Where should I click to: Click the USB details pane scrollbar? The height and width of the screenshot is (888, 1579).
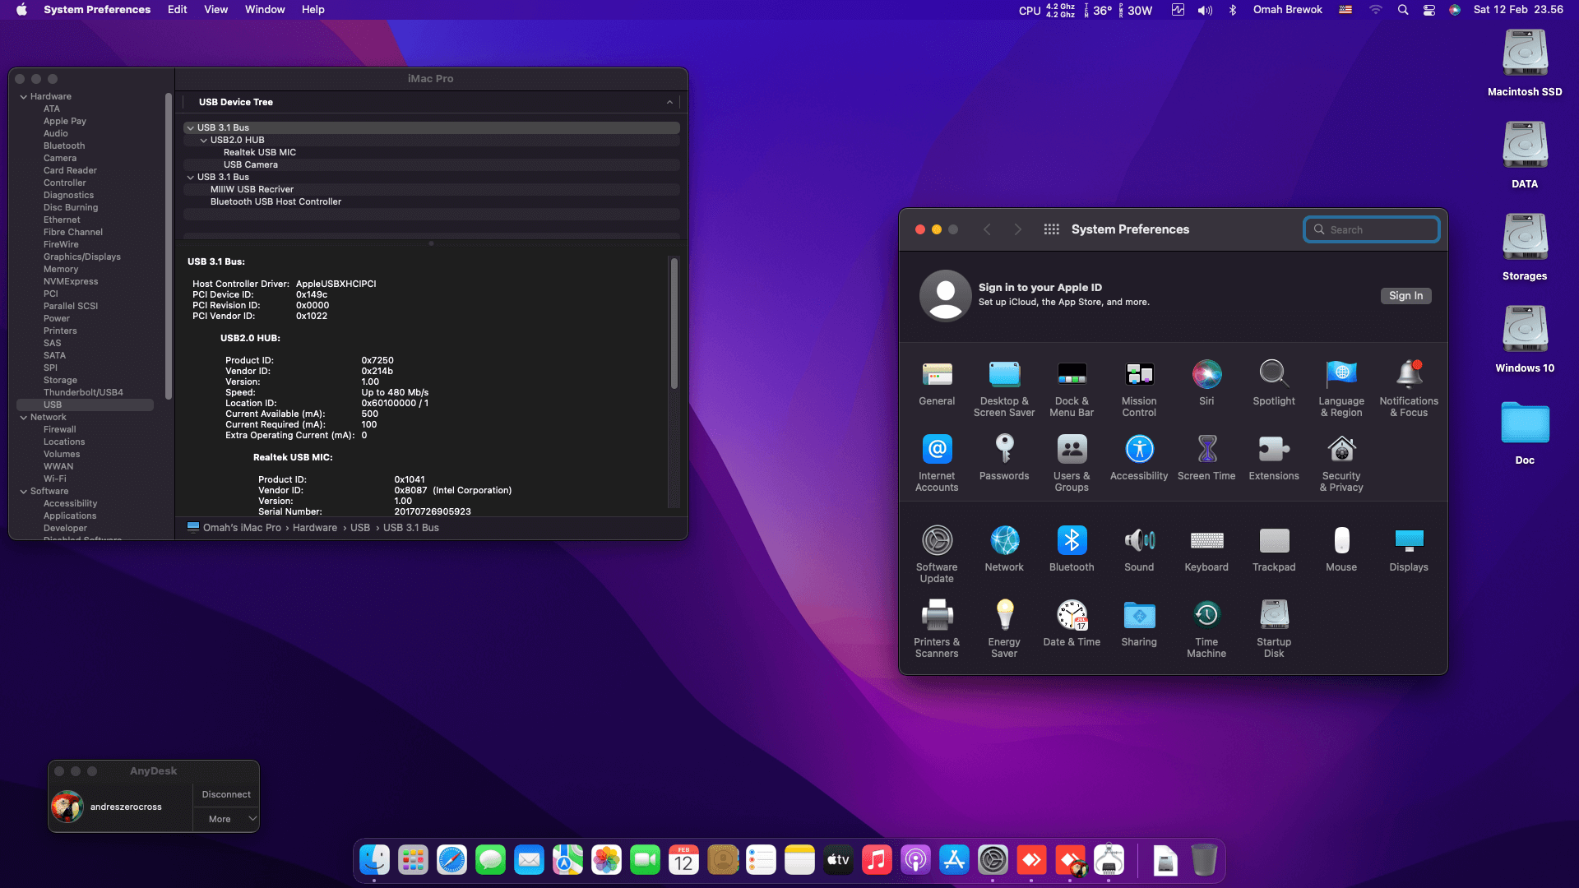(x=674, y=324)
